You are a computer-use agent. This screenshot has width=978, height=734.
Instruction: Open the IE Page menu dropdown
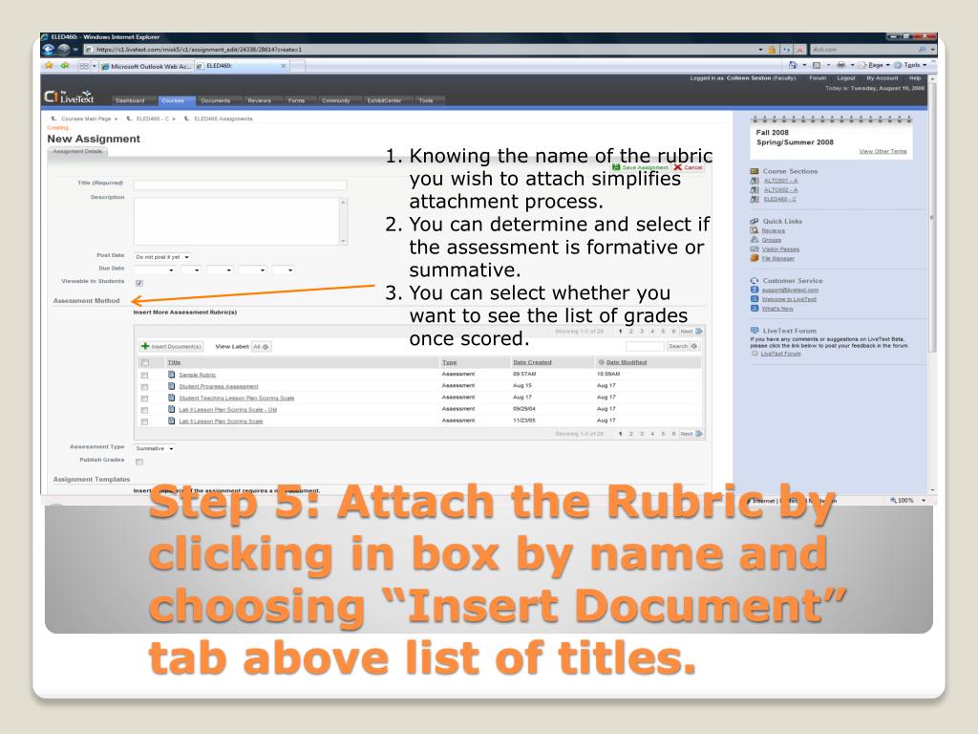(x=879, y=65)
